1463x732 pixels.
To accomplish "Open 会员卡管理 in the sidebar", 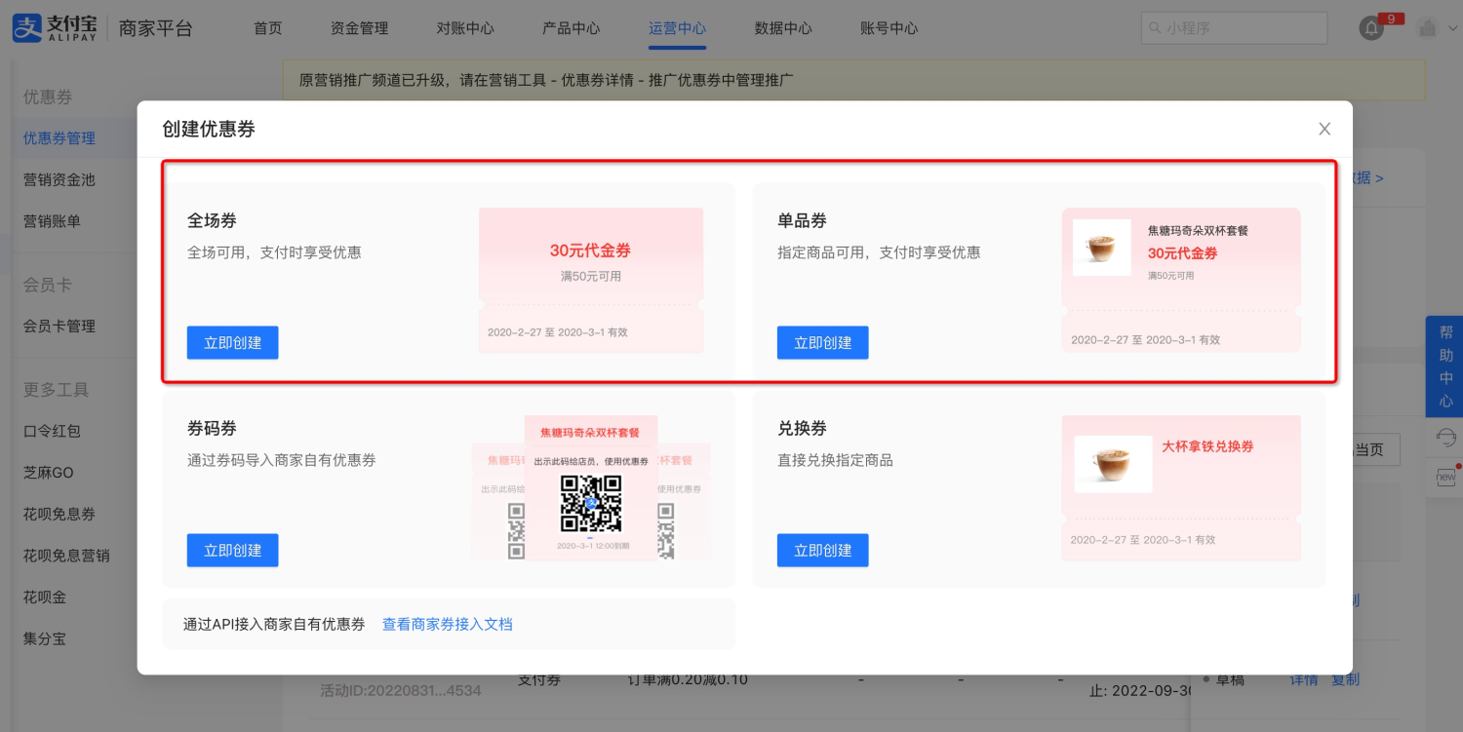I will (x=59, y=326).
